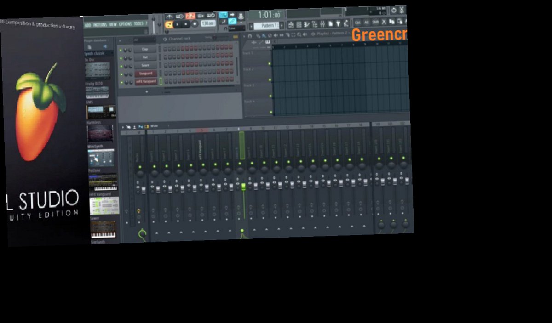This screenshot has width=552, height=323.
Task: Select the Hat channel button
Action: 145,57
